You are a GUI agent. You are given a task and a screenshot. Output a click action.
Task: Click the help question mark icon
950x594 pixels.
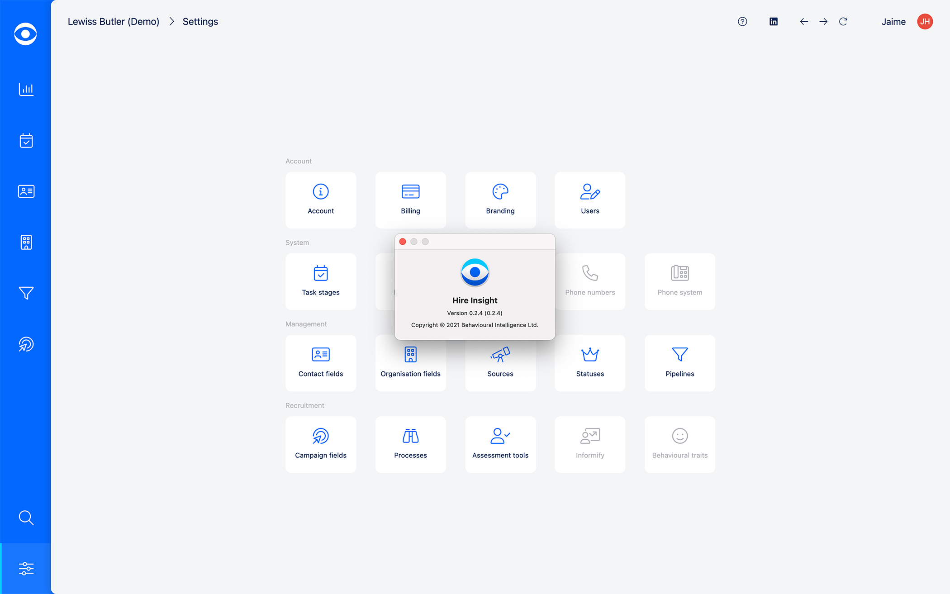[x=742, y=22]
